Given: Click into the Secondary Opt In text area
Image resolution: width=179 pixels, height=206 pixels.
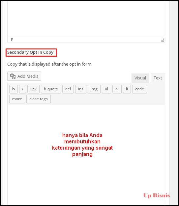Looking at the screenshot, I should pyautogui.click(x=86, y=155).
